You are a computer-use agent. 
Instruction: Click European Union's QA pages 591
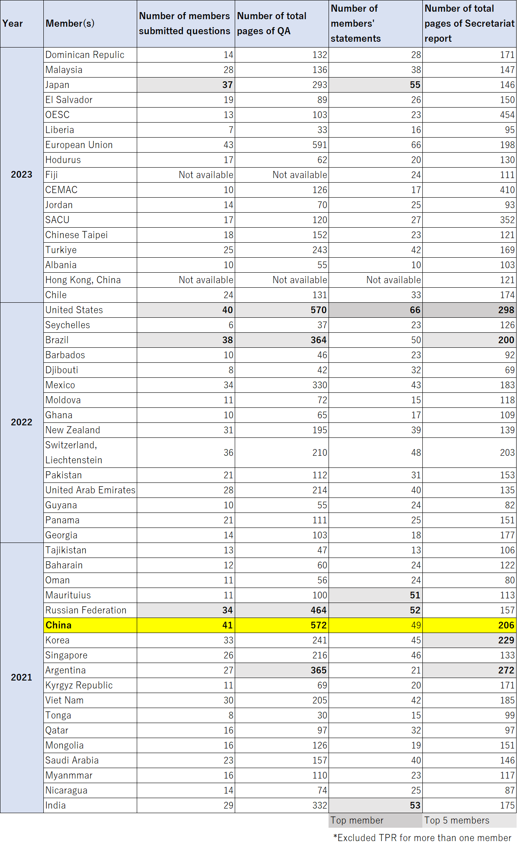click(282, 145)
